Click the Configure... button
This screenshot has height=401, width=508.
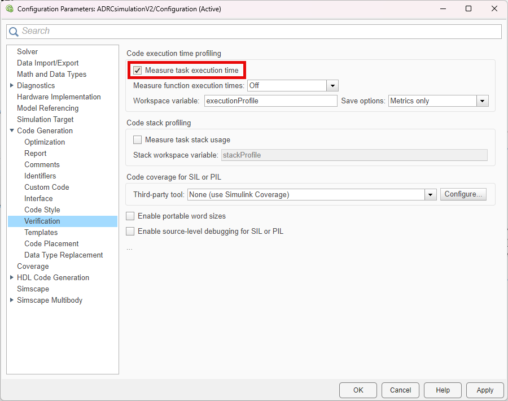pos(463,194)
